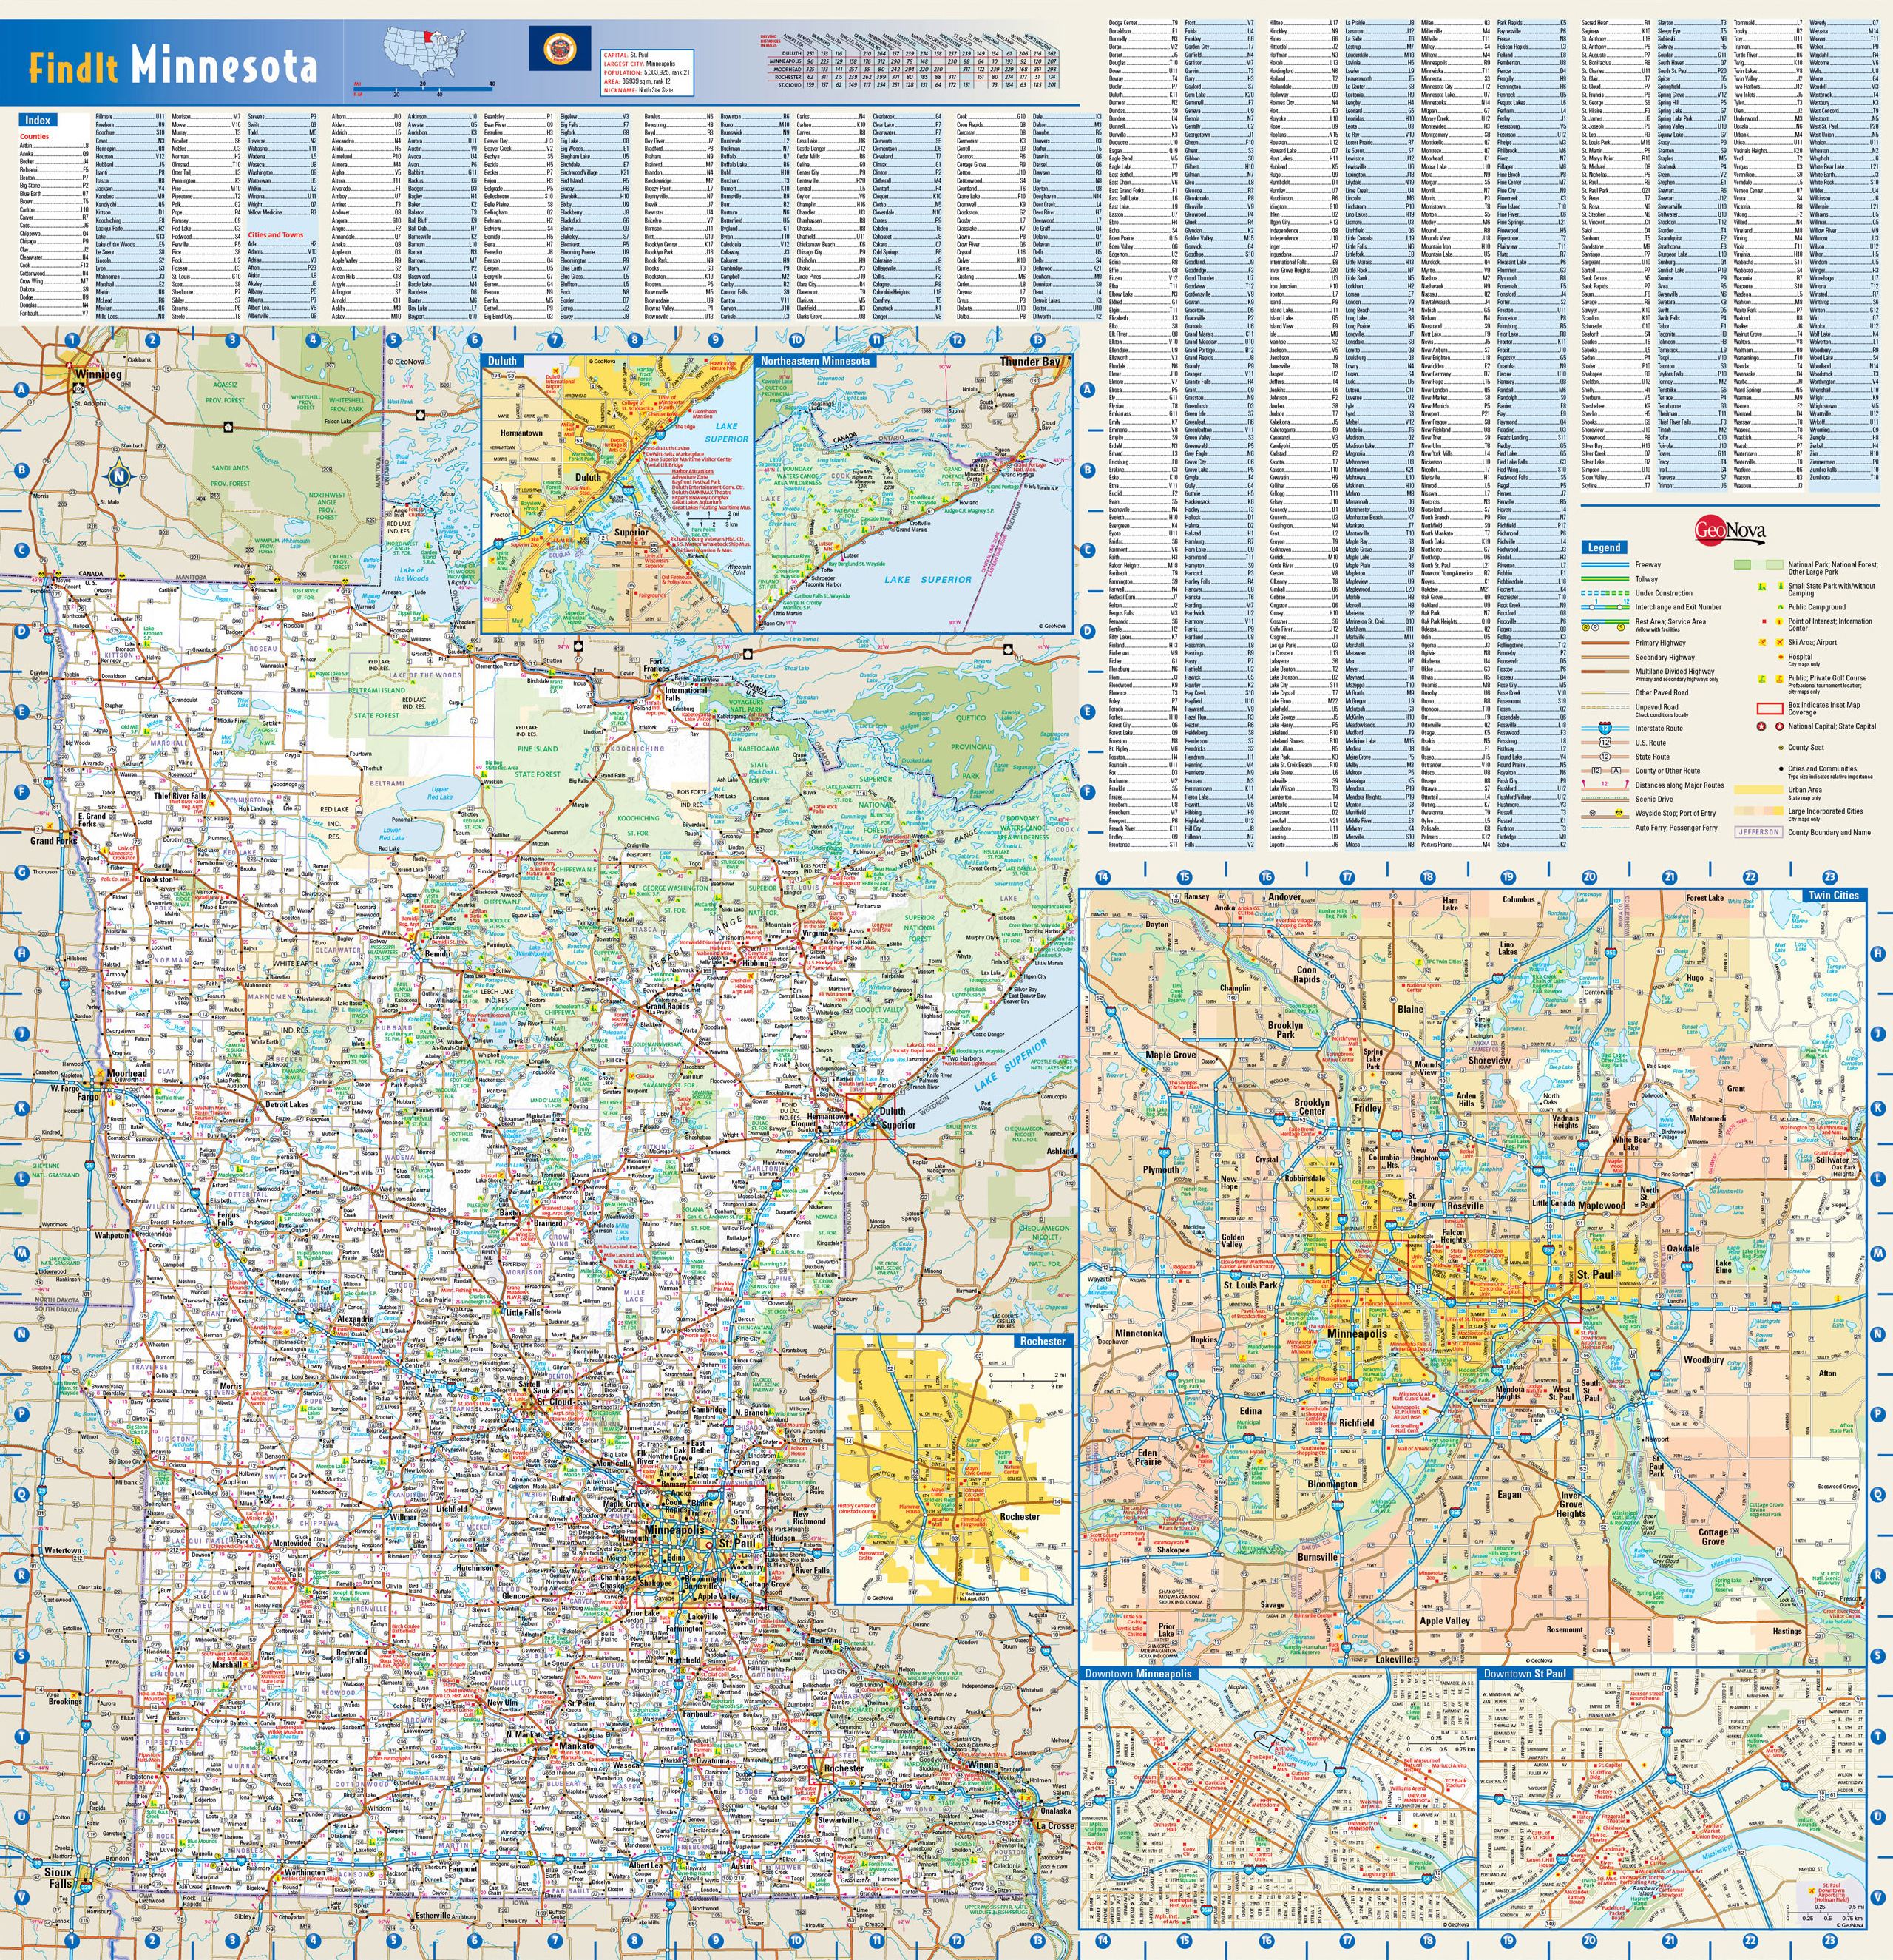
Task: Click 'POPULATION: 5,303,925' in the fact box
Action: tap(637, 73)
